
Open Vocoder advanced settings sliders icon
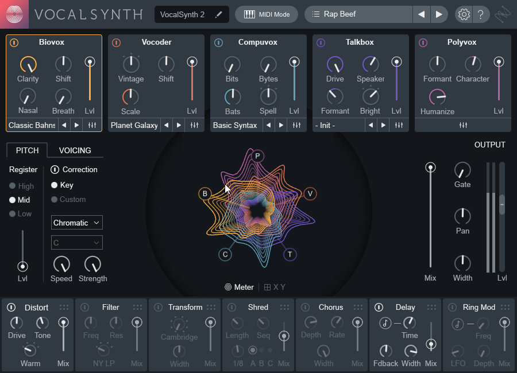pyautogui.click(x=195, y=125)
